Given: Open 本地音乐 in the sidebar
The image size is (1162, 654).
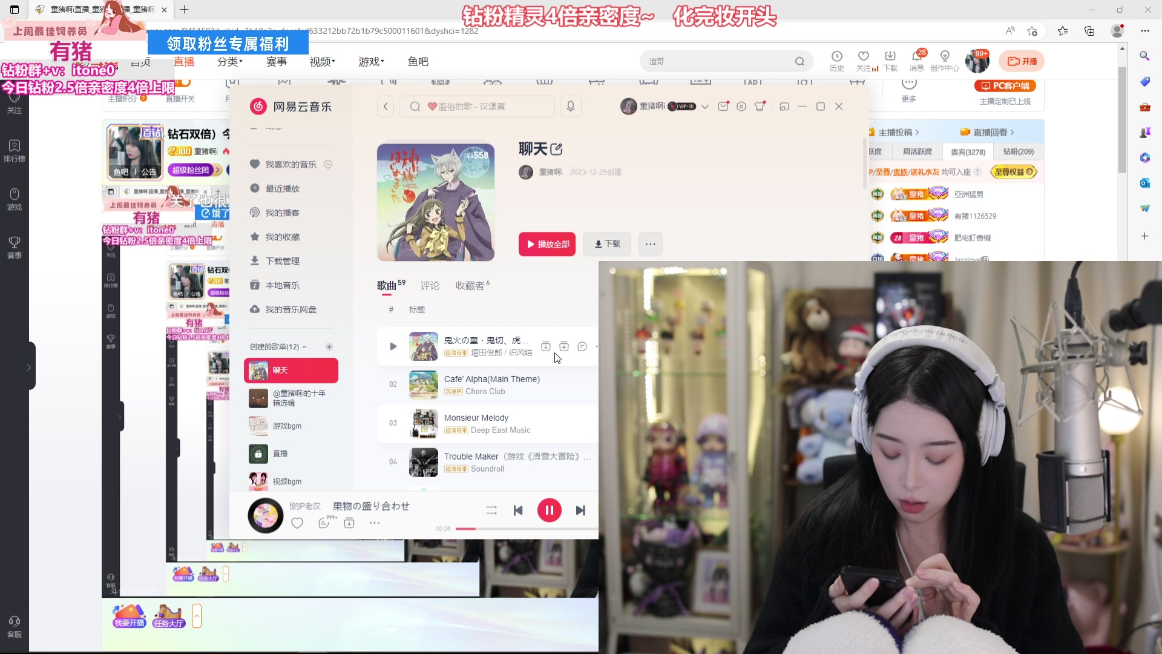Looking at the screenshot, I should coord(283,285).
